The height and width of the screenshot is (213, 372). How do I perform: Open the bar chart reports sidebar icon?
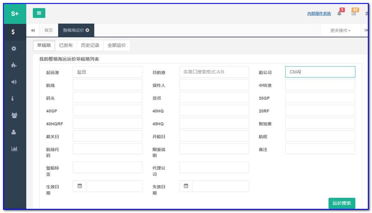tap(14, 149)
